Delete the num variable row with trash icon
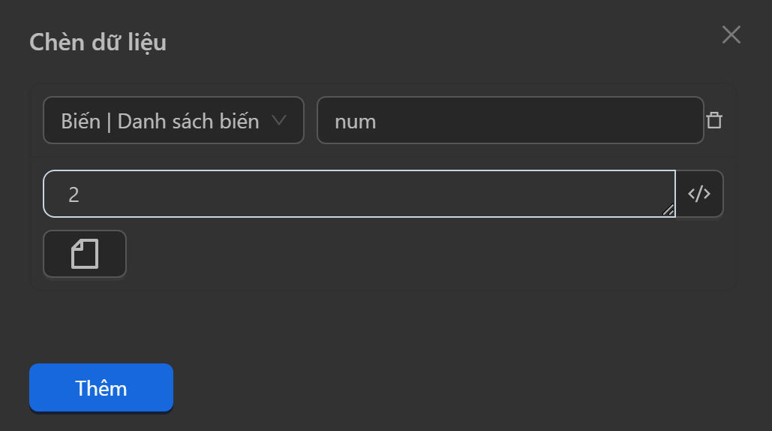This screenshot has width=772, height=431. click(x=714, y=120)
